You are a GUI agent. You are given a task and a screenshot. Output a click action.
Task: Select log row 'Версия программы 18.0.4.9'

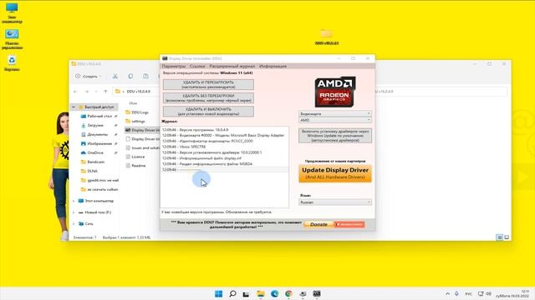(225, 130)
